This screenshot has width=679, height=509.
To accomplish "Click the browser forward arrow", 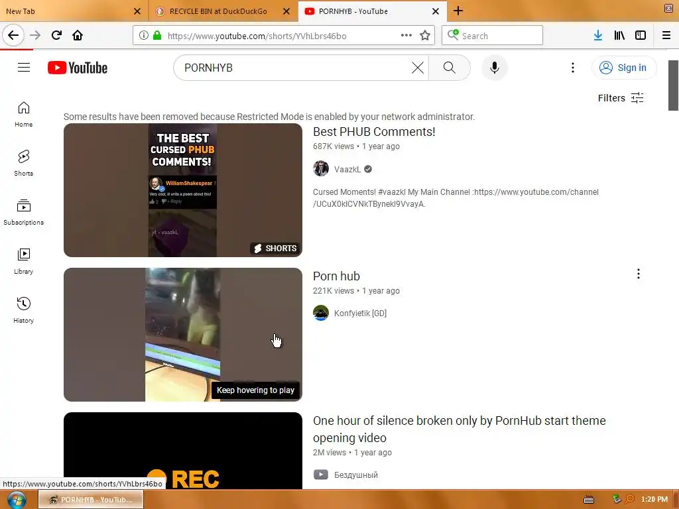I will coord(35,36).
